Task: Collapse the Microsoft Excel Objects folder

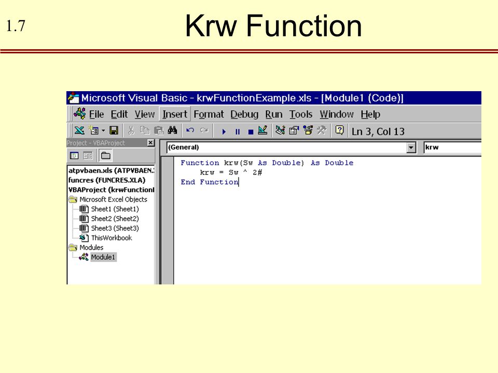Action: point(73,199)
